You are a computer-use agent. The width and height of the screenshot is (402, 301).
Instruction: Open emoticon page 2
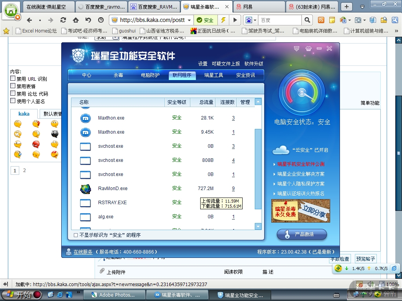click(x=24, y=170)
